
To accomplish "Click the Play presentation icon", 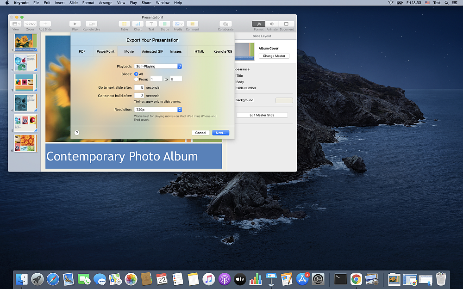I will (75, 24).
